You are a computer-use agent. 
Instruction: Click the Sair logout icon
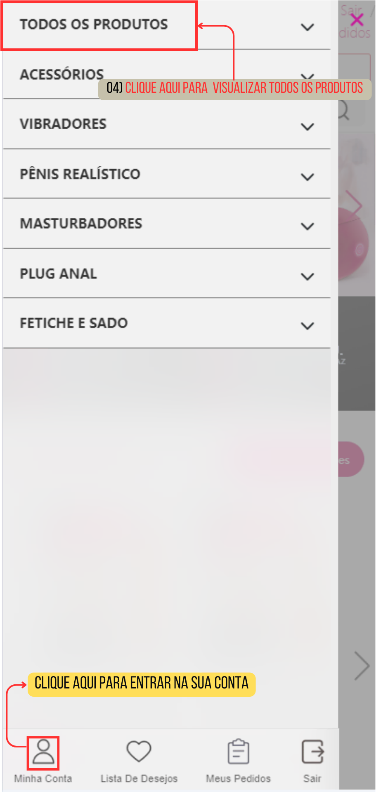point(312,752)
